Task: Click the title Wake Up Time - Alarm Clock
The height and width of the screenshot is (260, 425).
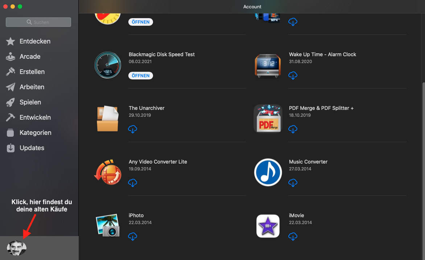Action: [x=322, y=54]
